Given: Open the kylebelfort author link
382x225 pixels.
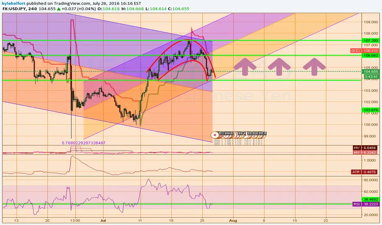Looking at the screenshot, I should pos(14,3).
